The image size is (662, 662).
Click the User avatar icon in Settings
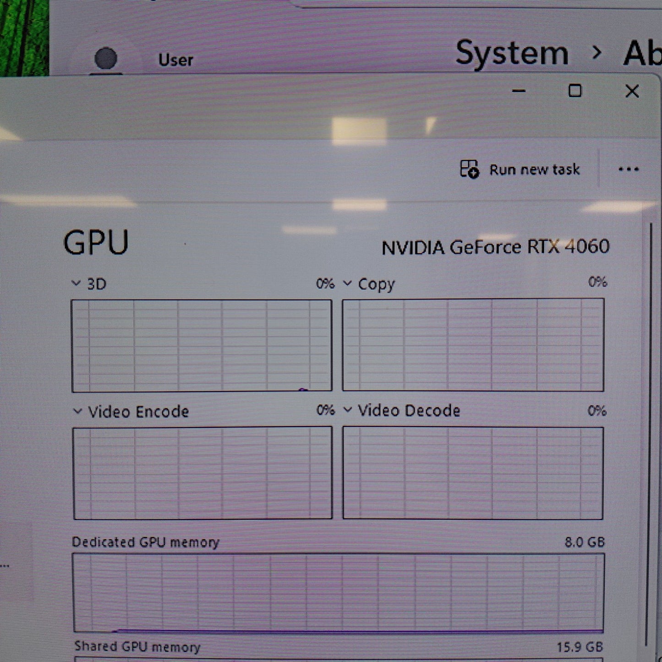point(106,60)
